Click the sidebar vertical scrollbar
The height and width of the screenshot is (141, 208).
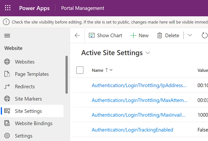(67, 74)
